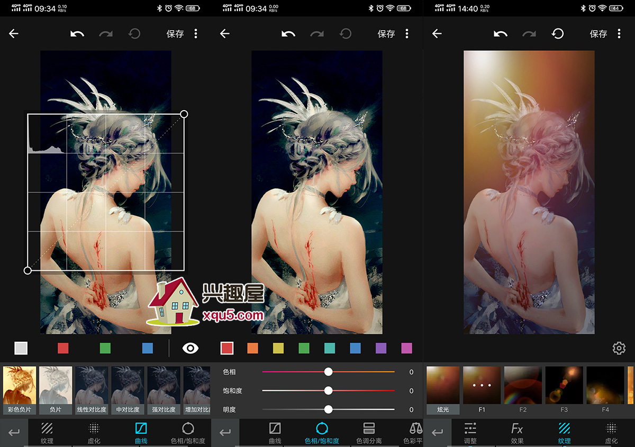Choose the green curve channel swatch
Image resolution: width=635 pixels, height=447 pixels.
[105, 348]
